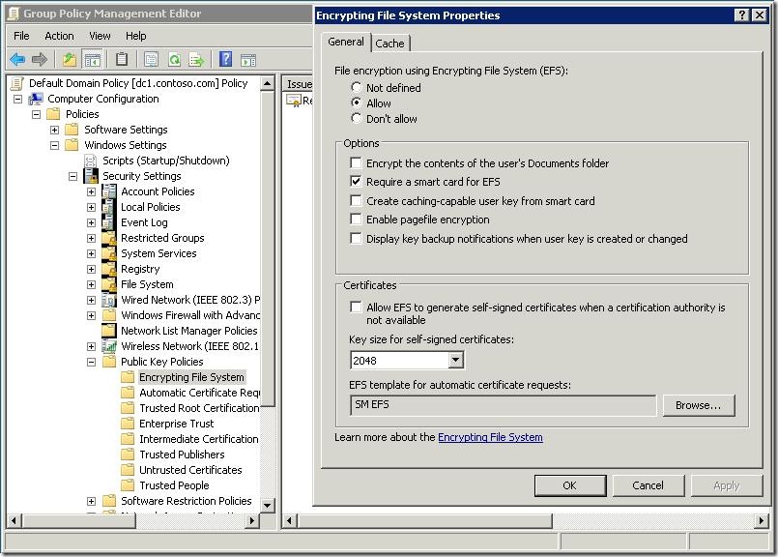The image size is (778, 557).
Task: Click the blue Help question mark icon
Action: [x=225, y=60]
